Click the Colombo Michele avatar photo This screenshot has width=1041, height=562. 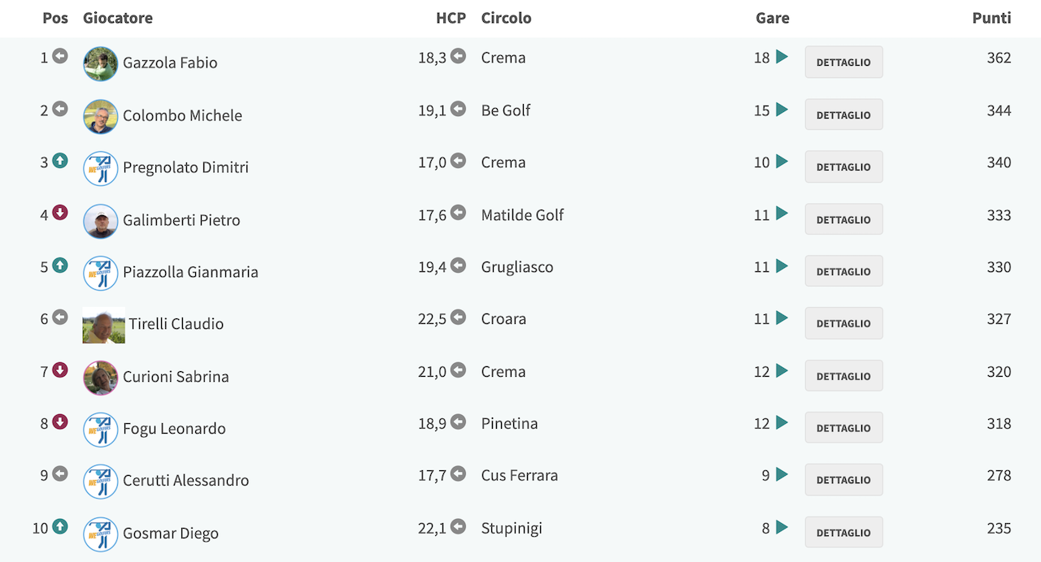pyautogui.click(x=101, y=116)
